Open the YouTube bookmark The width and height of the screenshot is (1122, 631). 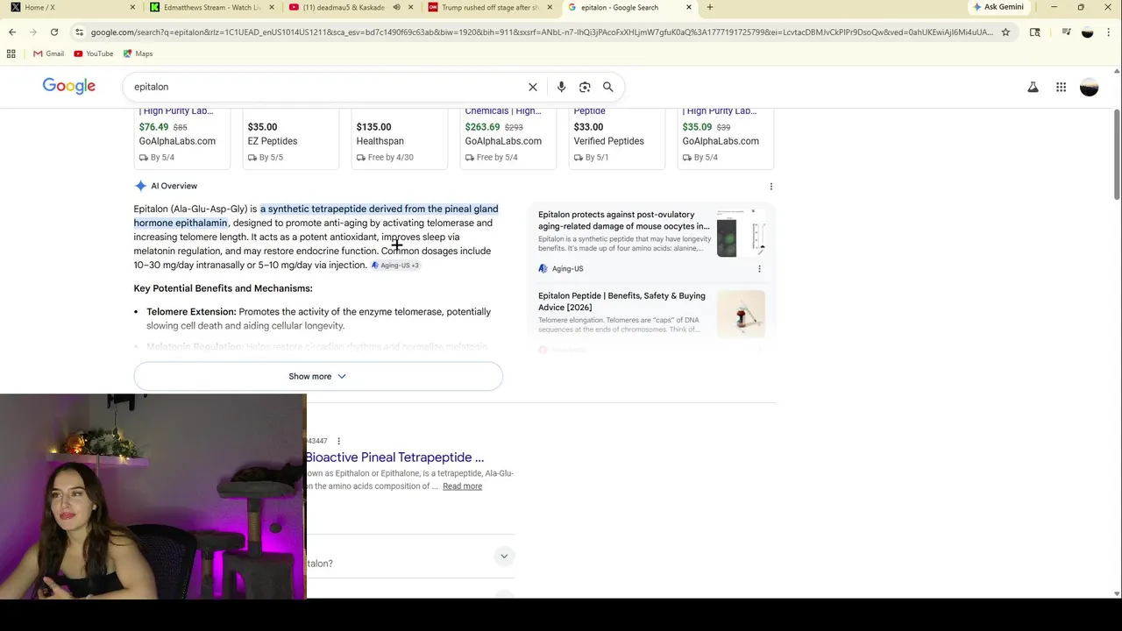coord(94,53)
